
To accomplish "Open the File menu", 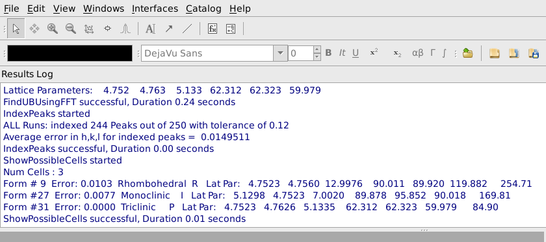I will coord(12,8).
